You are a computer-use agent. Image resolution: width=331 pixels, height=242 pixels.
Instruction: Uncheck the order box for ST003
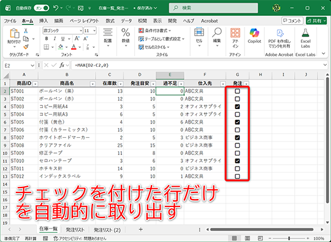pyautogui.click(x=237, y=107)
